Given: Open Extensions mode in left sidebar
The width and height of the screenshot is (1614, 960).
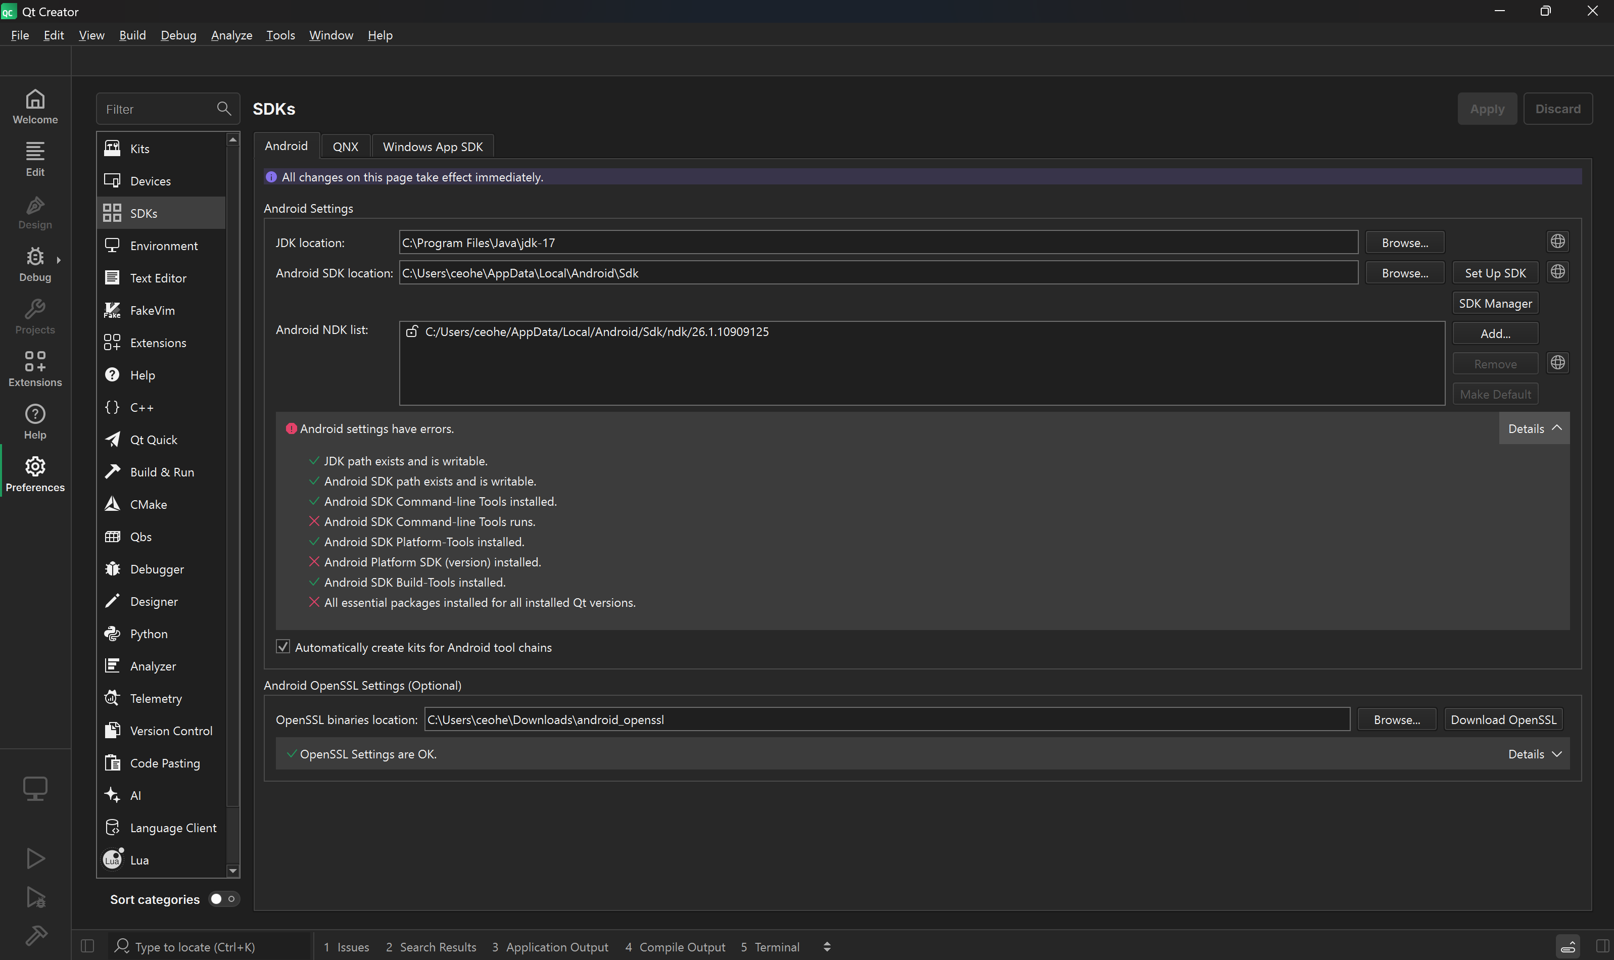Looking at the screenshot, I should click(35, 369).
